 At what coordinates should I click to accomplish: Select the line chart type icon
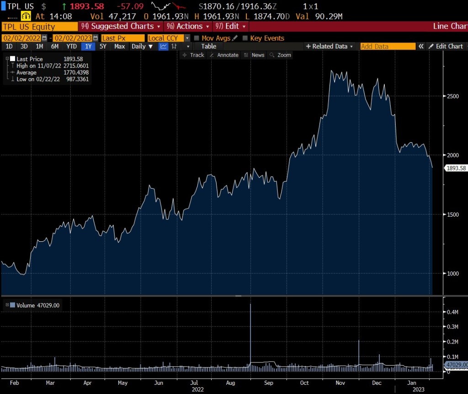point(163,46)
